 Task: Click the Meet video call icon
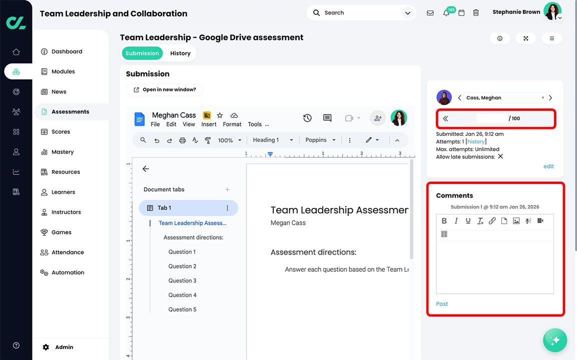click(349, 118)
